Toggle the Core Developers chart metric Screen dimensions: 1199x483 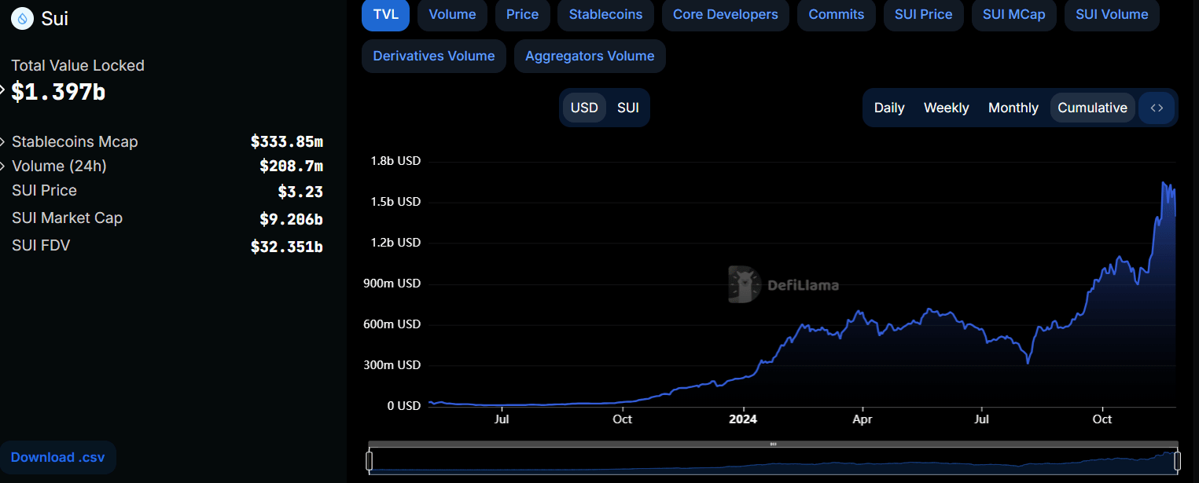click(x=726, y=15)
